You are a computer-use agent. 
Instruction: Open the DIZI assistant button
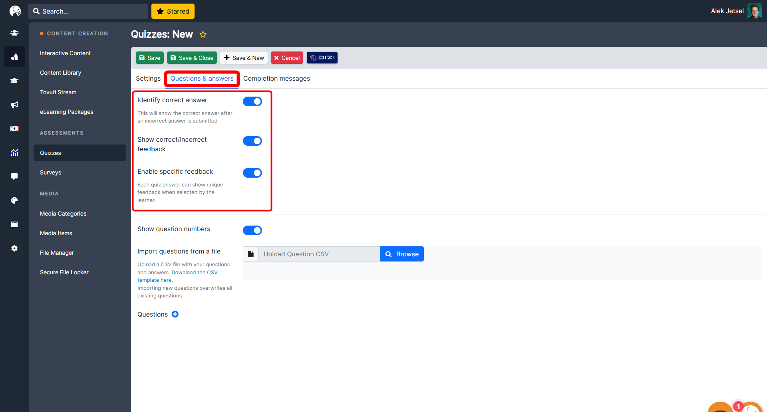(x=322, y=57)
